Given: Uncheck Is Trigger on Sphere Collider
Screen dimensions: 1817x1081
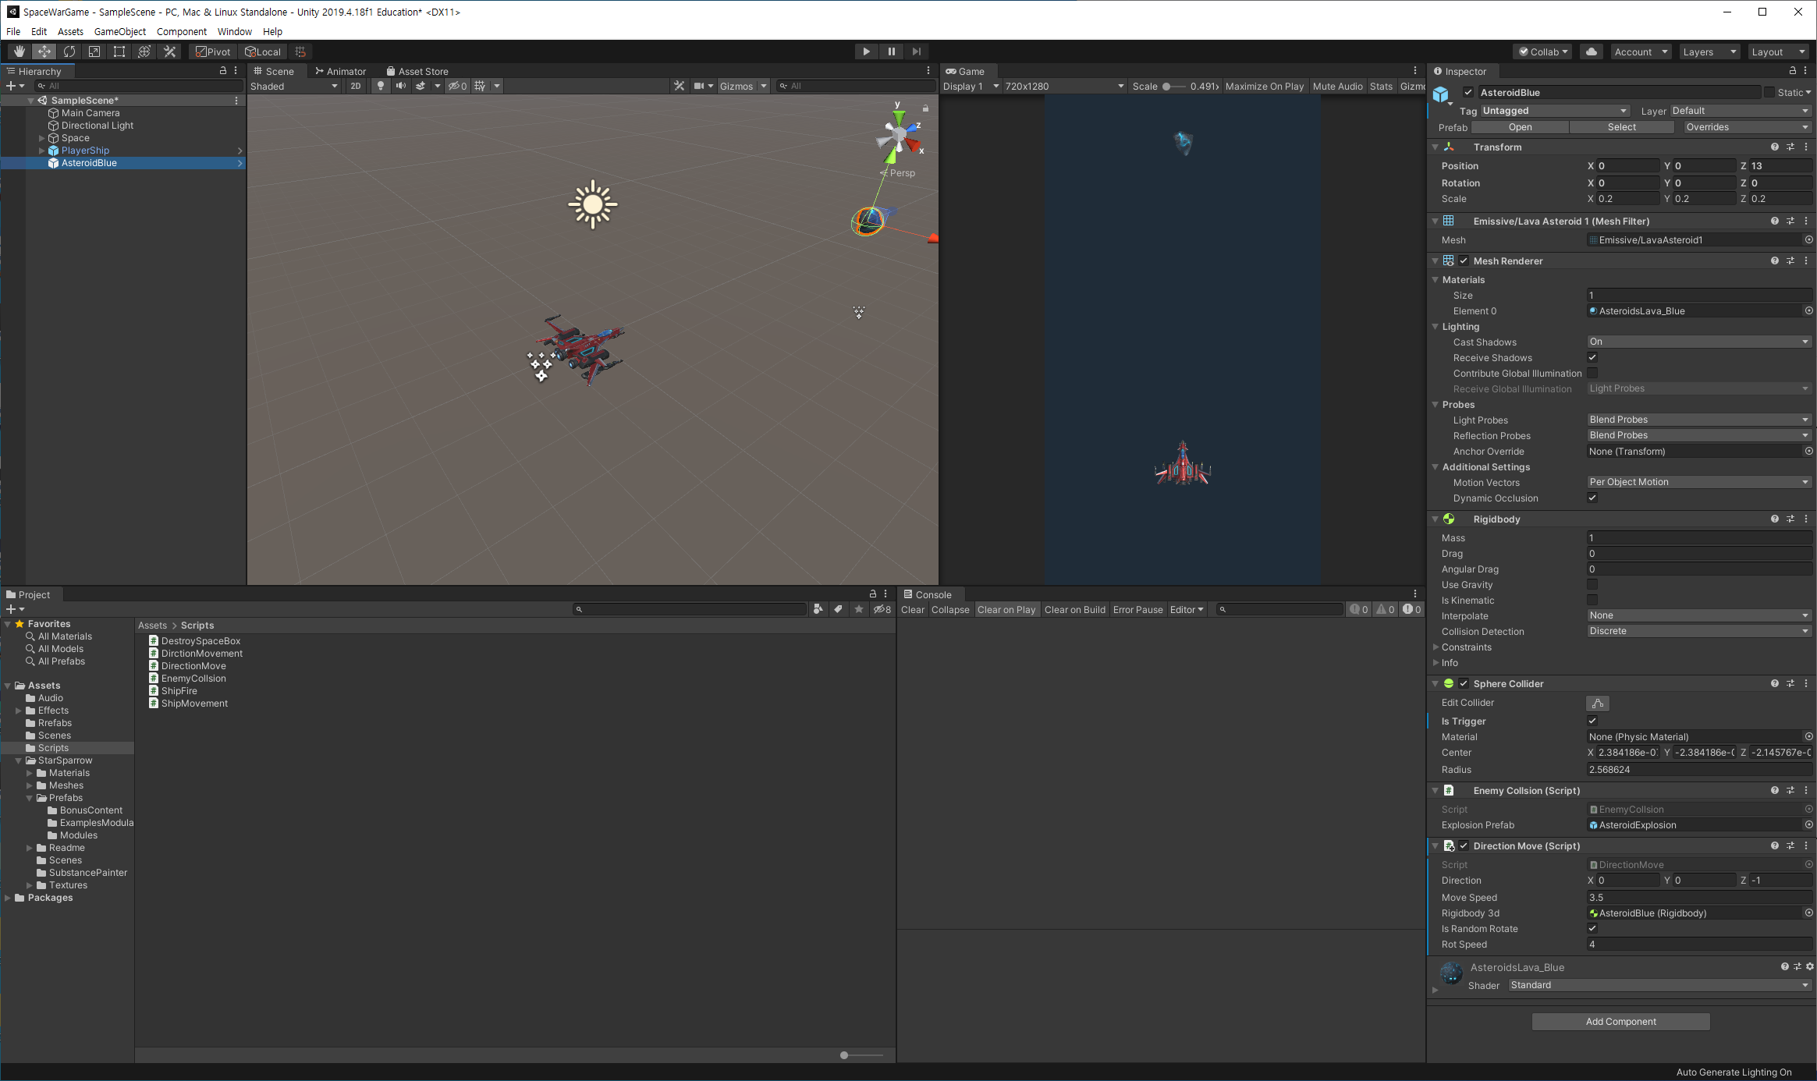Looking at the screenshot, I should click(x=1592, y=721).
